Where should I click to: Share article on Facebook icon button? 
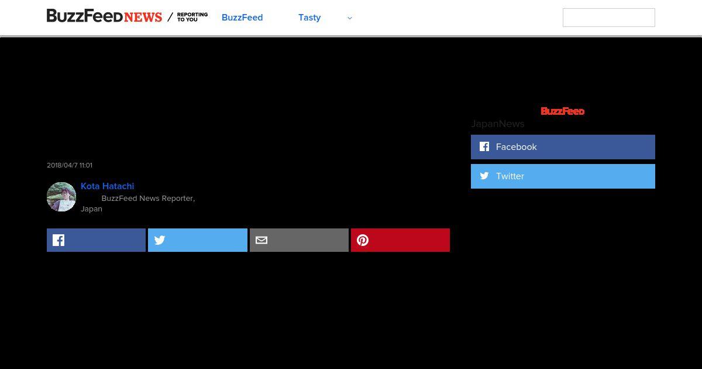[x=96, y=240]
